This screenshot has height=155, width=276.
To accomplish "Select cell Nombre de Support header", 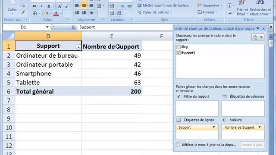I will click(112, 46).
